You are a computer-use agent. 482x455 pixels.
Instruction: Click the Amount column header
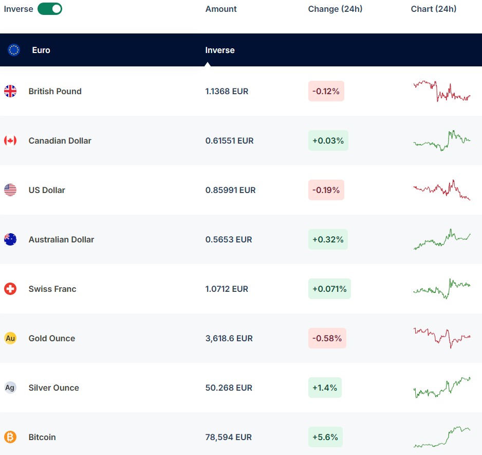[x=221, y=9]
